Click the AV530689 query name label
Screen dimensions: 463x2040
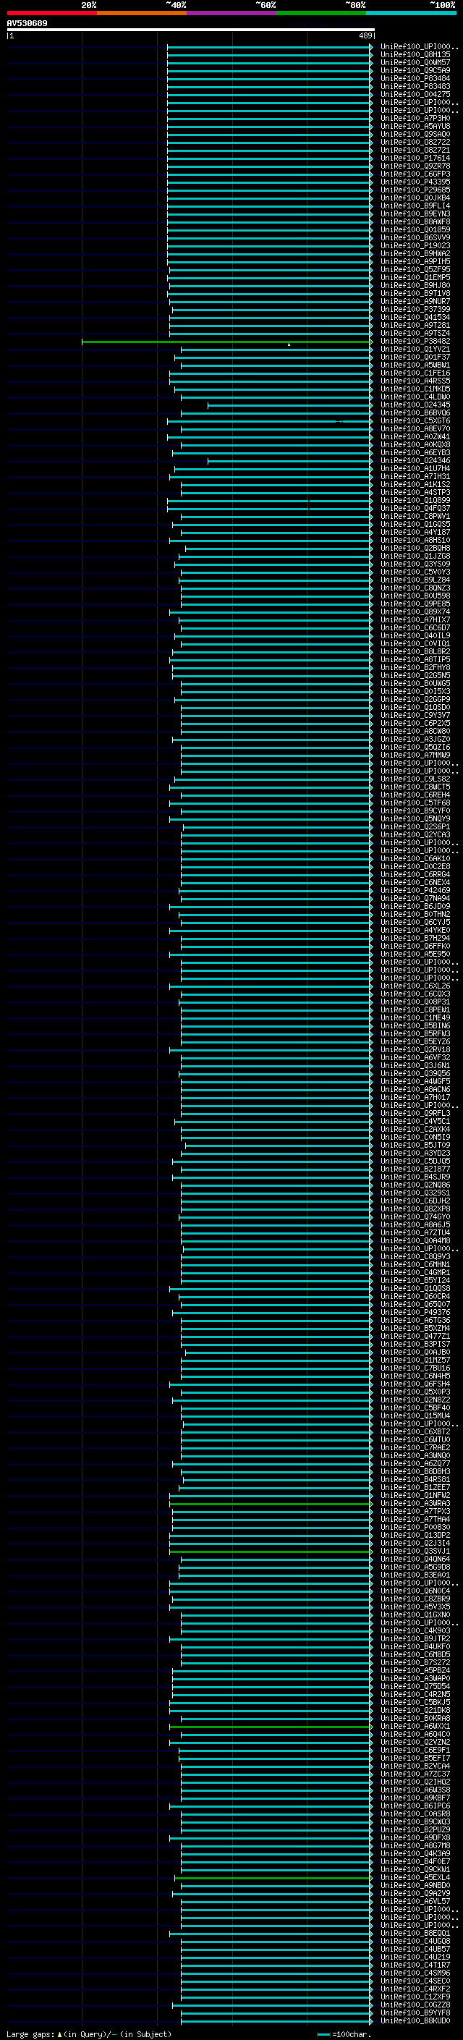(x=27, y=23)
